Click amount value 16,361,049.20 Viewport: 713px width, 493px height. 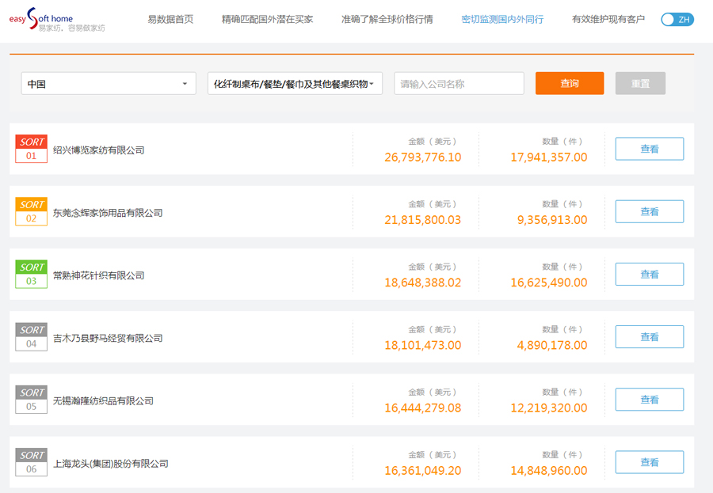pyautogui.click(x=423, y=471)
